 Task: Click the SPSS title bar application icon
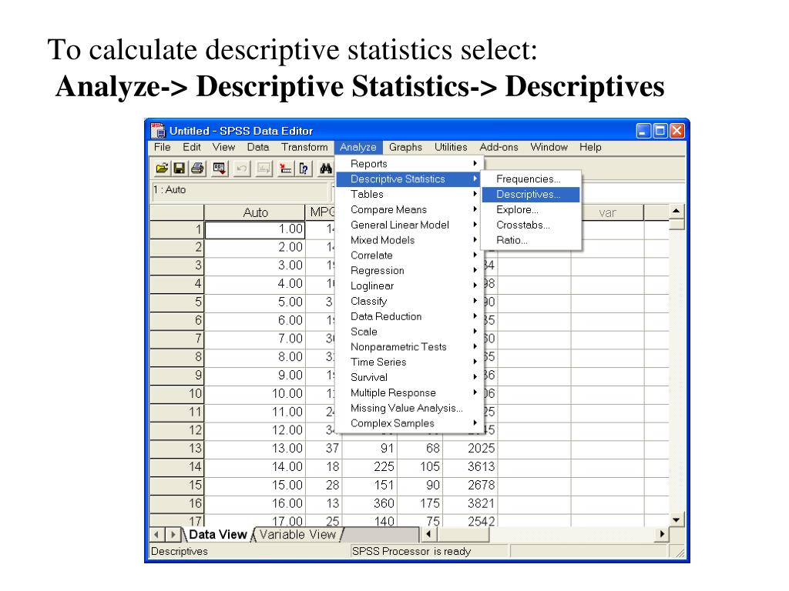coord(158,131)
